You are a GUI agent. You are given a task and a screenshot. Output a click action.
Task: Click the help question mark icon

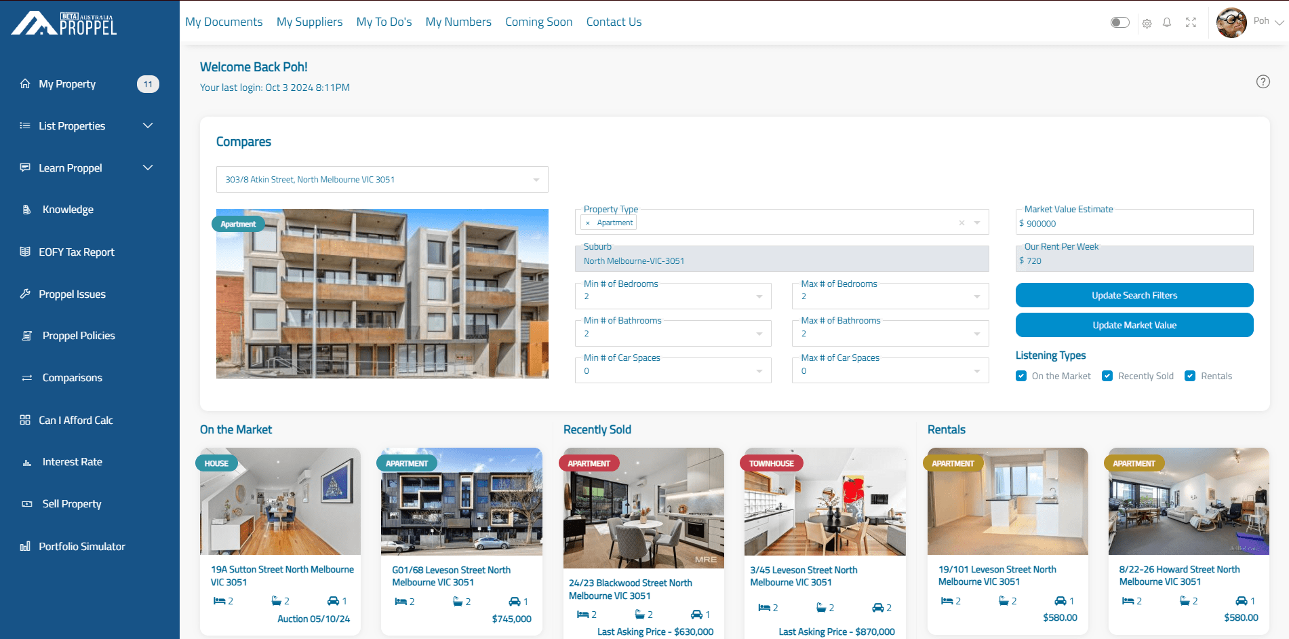tap(1263, 81)
